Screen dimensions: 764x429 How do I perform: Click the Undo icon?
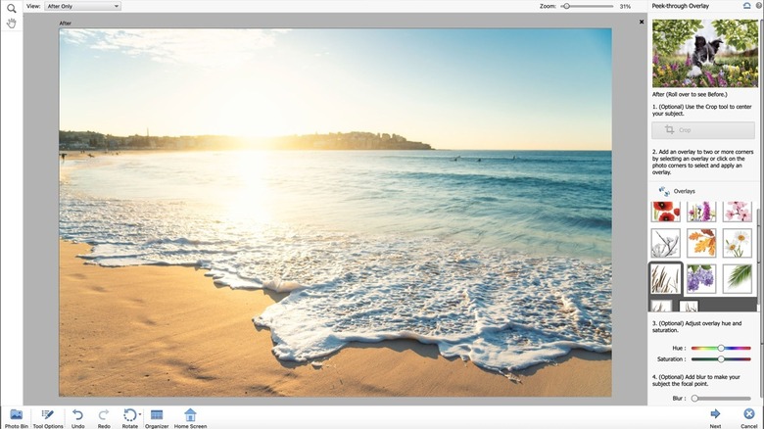click(77, 414)
